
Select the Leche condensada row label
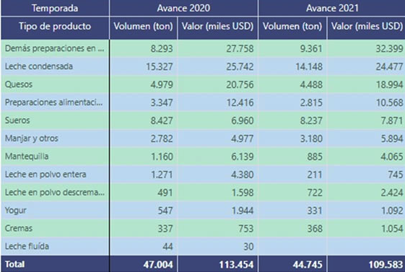tap(39, 66)
